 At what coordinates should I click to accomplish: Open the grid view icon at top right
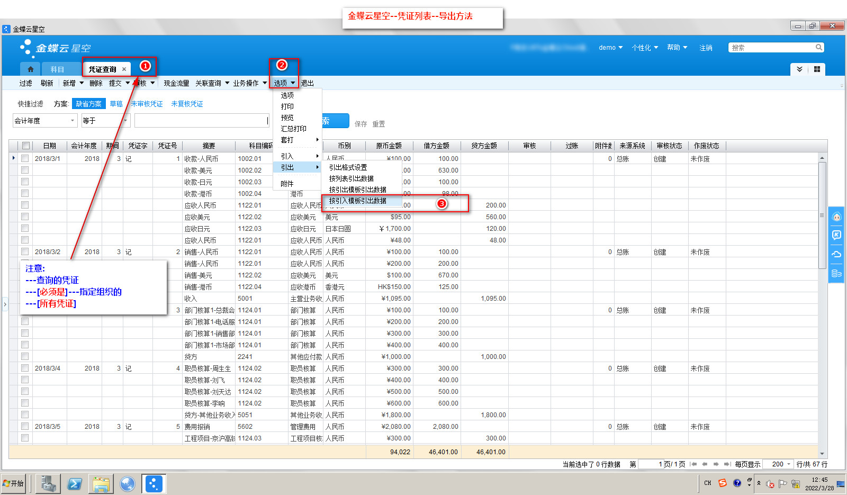817,69
